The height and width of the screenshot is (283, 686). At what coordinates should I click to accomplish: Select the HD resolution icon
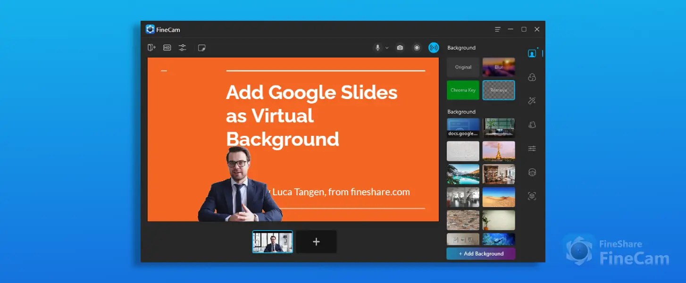[167, 47]
